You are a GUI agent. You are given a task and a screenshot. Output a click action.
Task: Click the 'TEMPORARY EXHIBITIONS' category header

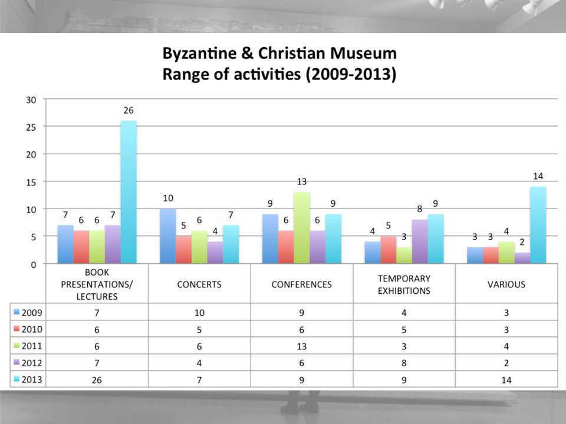404,284
